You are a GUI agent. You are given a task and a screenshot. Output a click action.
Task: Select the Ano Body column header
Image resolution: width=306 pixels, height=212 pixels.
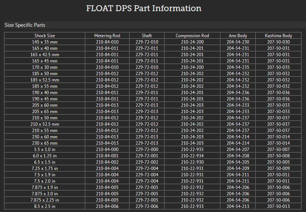click(238, 36)
